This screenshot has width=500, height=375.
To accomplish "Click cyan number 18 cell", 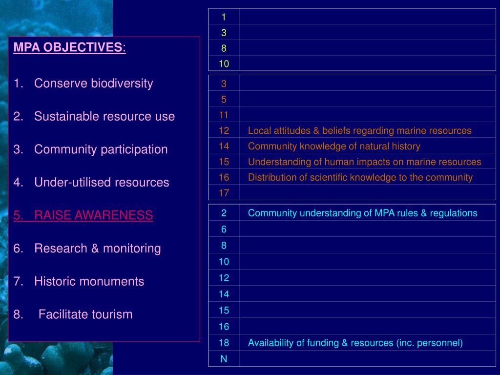I will (x=224, y=343).
